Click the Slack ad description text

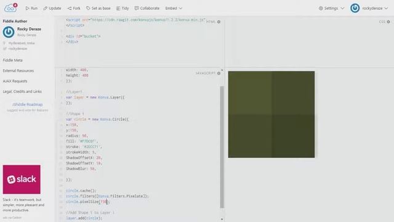coord(23,205)
